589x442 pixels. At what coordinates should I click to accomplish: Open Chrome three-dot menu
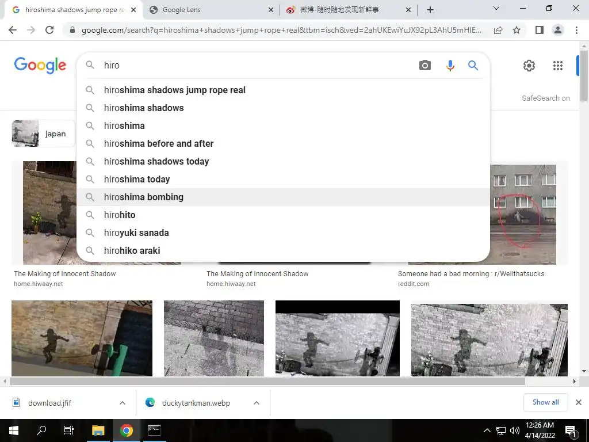point(576,30)
